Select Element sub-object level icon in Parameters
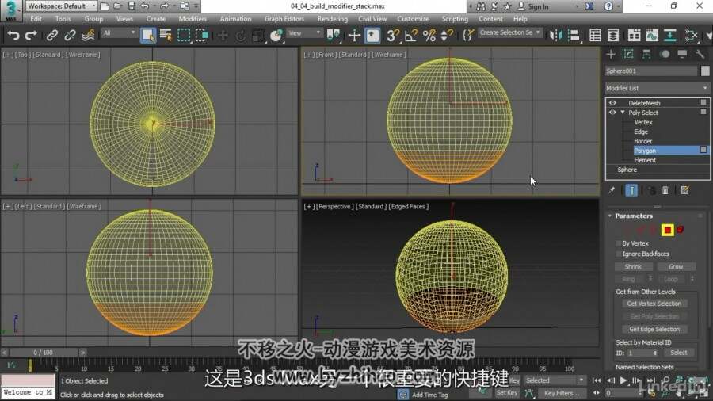 pos(681,230)
